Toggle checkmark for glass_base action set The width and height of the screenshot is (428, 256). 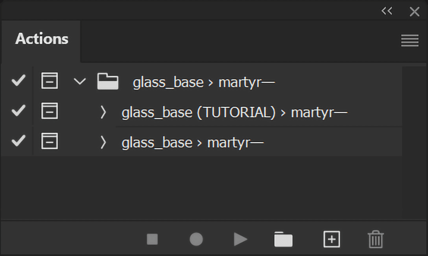click(x=18, y=81)
